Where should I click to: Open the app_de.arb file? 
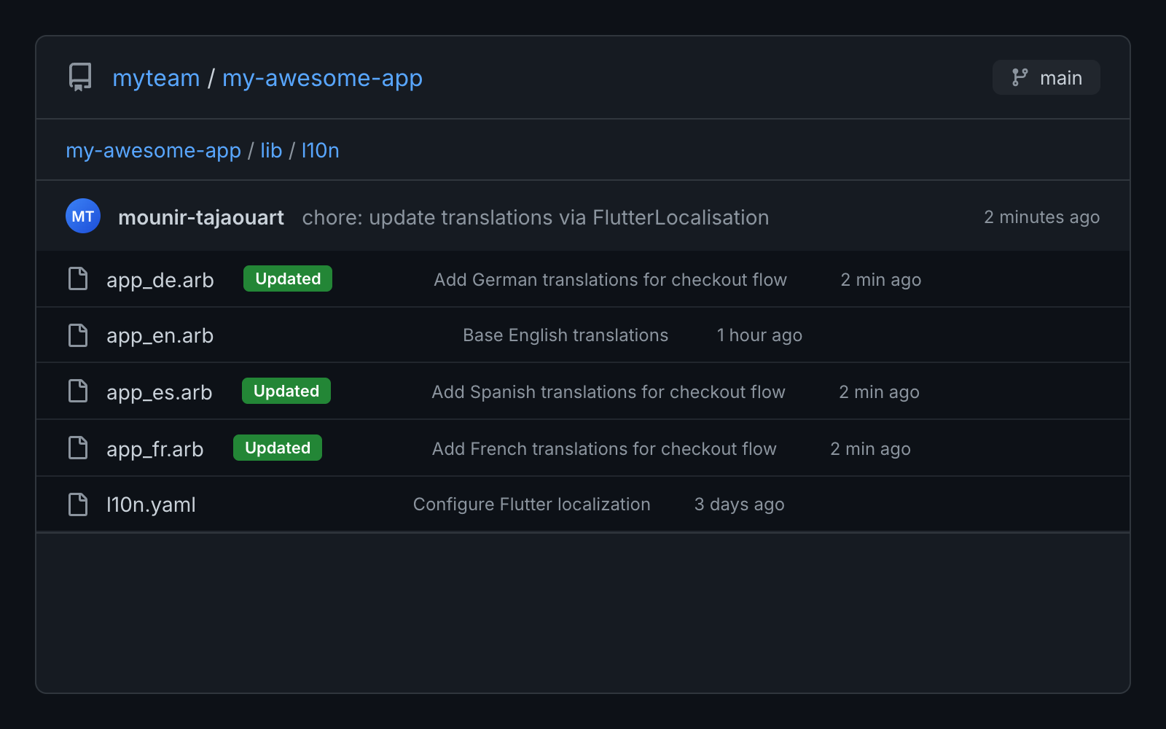tap(160, 279)
